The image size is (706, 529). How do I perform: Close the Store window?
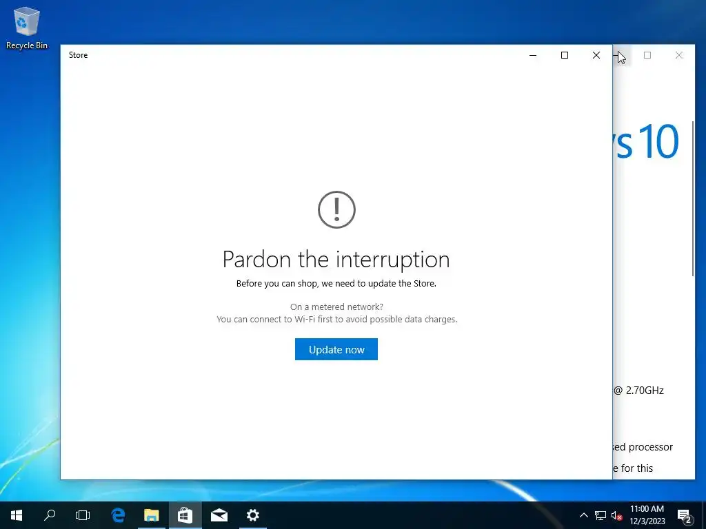(596, 55)
